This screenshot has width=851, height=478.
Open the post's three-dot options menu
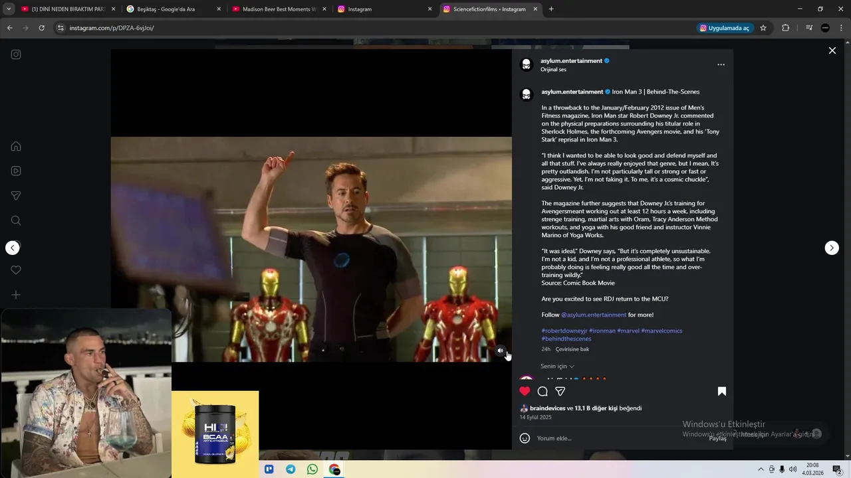click(721, 65)
